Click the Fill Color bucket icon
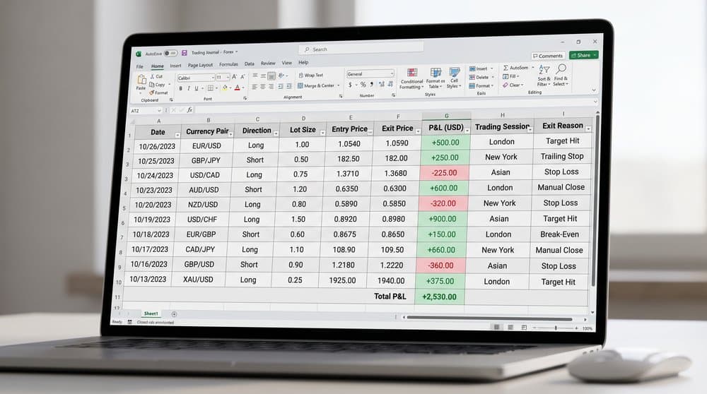The height and width of the screenshot is (394, 707). coord(224,88)
